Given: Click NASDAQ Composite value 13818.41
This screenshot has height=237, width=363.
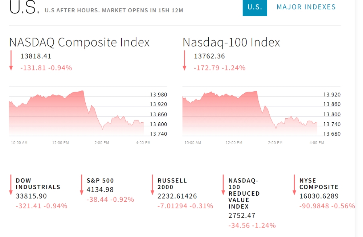Looking at the screenshot, I should (36, 56).
